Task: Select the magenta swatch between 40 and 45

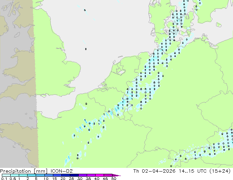Action: [x=100, y=175]
